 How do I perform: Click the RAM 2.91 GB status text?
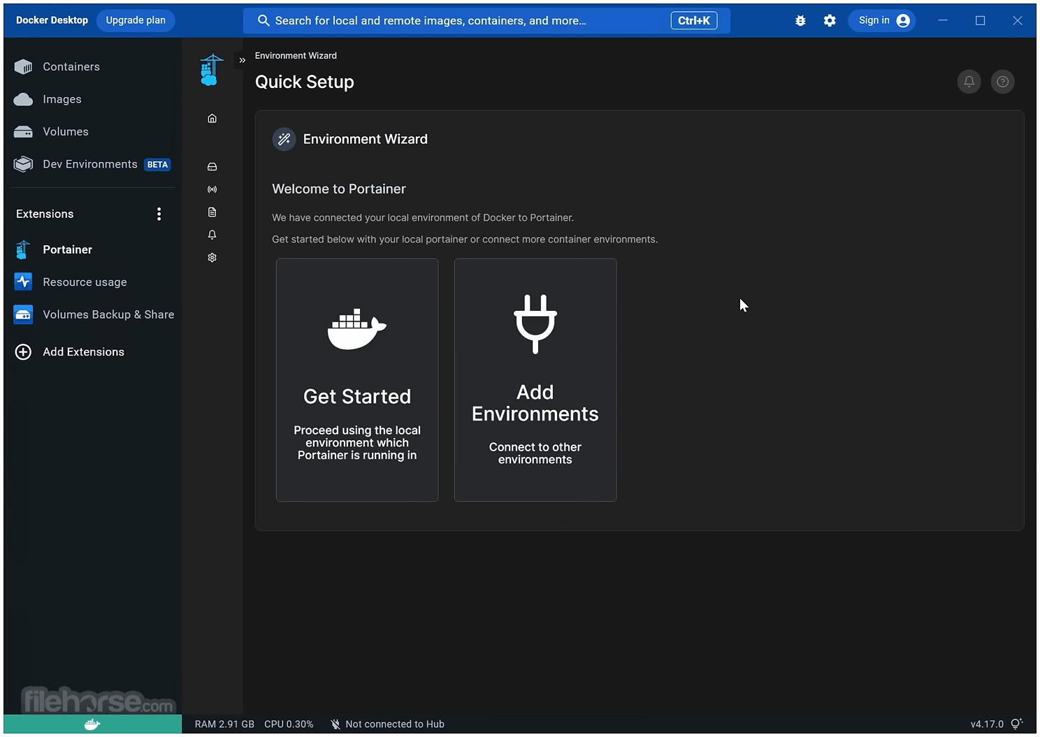coord(224,724)
